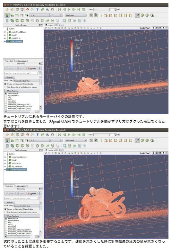Click Reset Camera icon in first ParaView window
The height and width of the screenshot is (250, 171).
point(91,15)
